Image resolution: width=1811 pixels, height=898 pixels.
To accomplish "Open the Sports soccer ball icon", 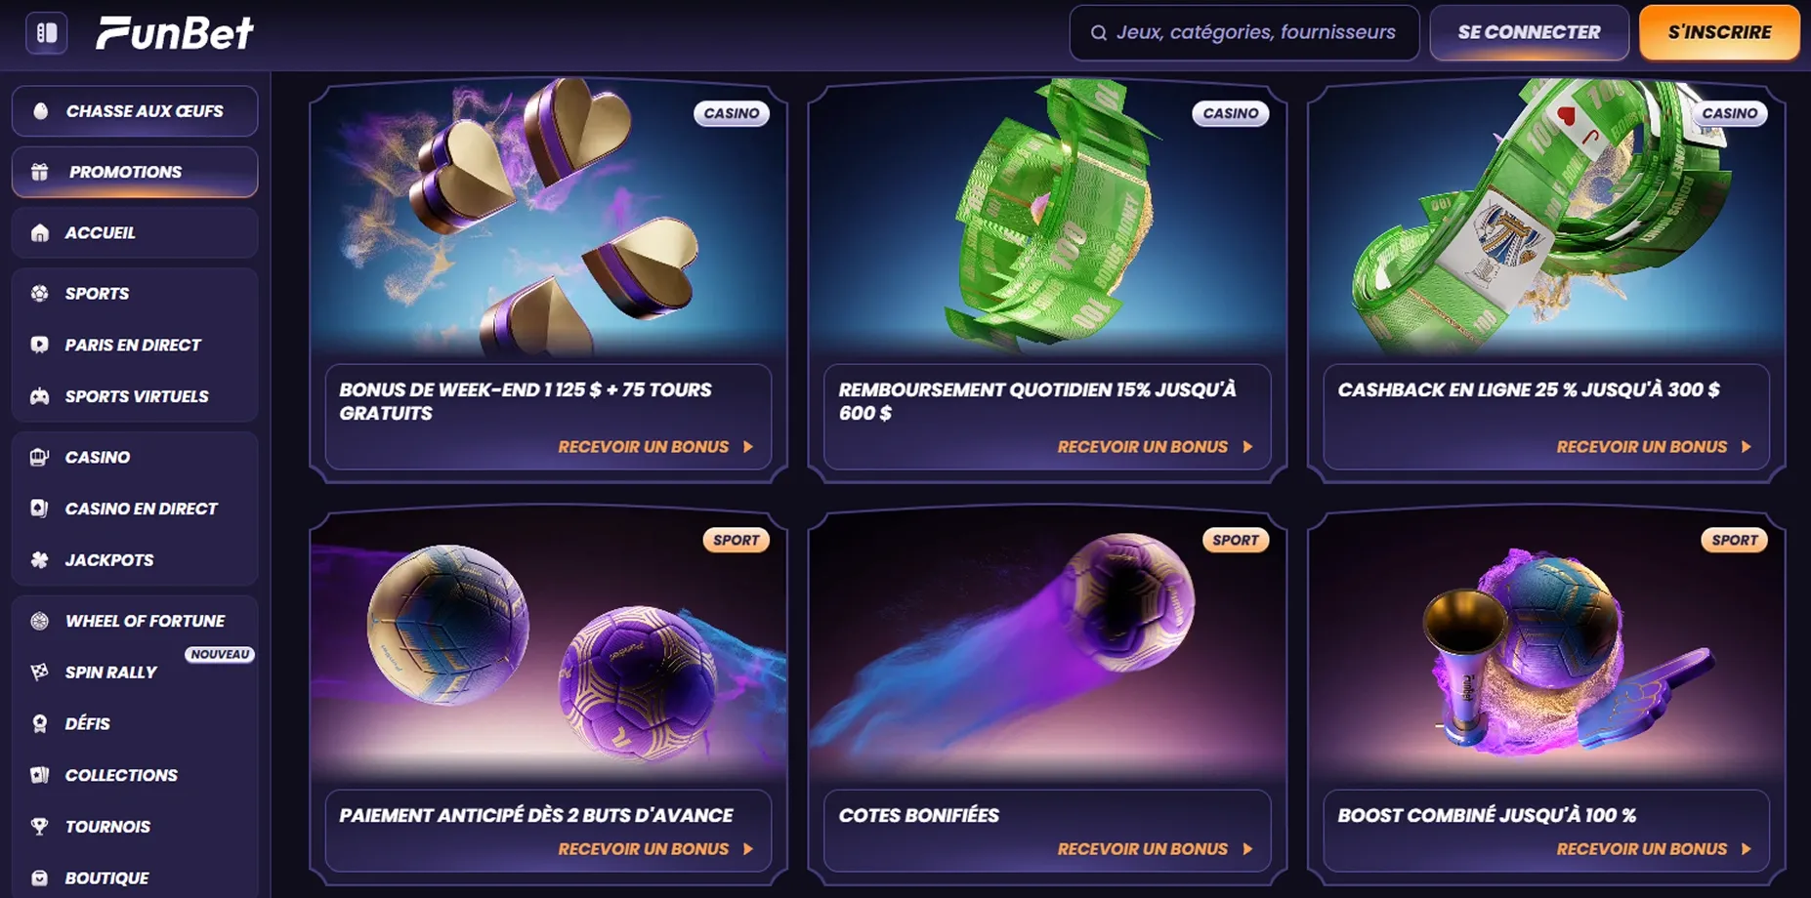I will pos(40,294).
